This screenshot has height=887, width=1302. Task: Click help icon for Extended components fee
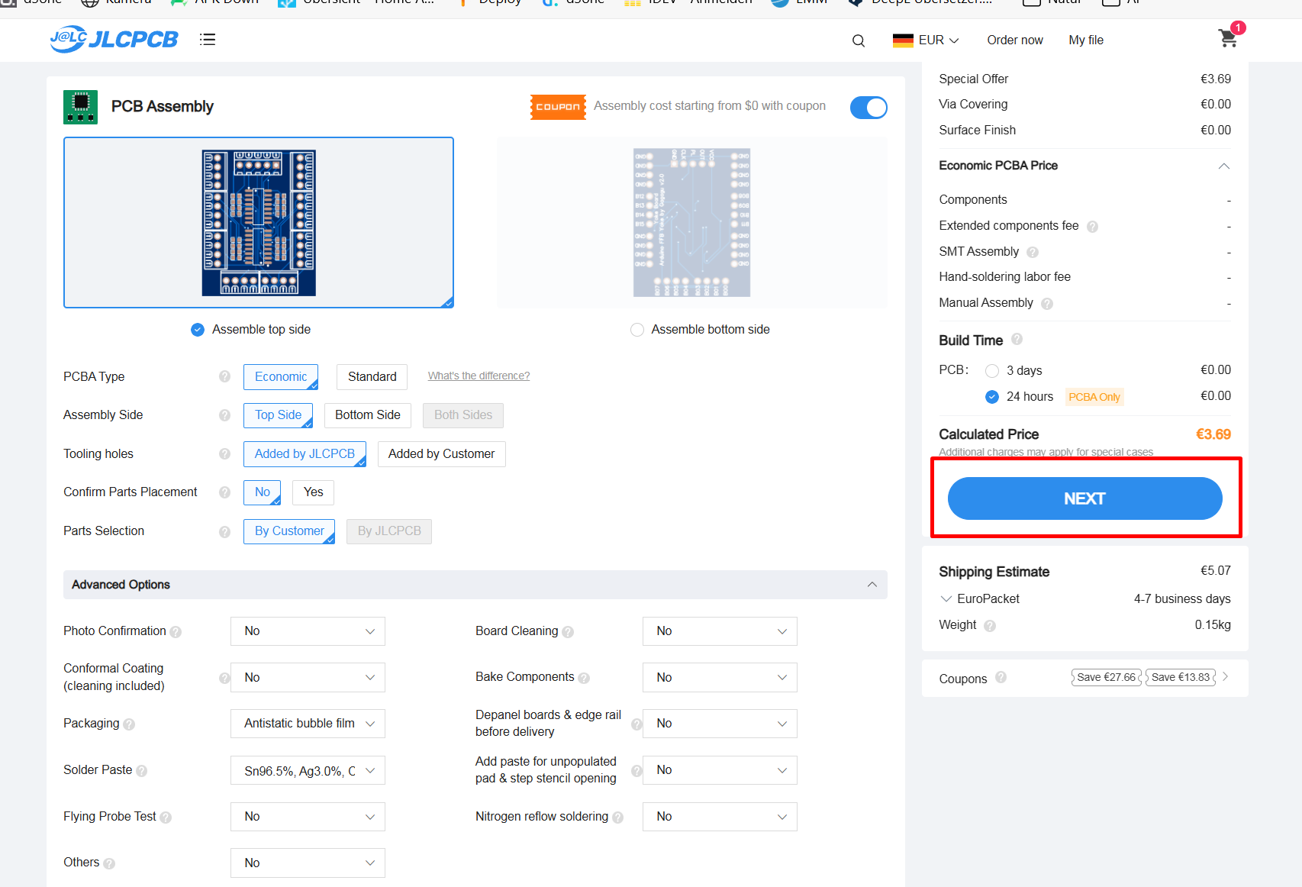click(x=1092, y=227)
